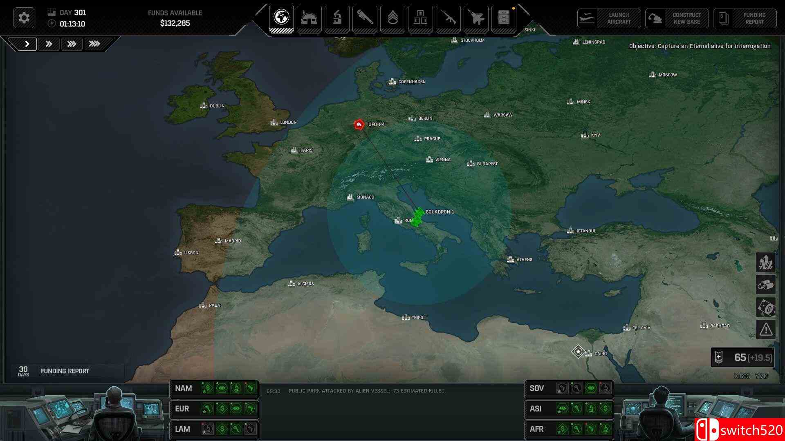Screen dimensions: 785x441
Task: Toggle the alien crystal map overlay
Action: [765, 262]
